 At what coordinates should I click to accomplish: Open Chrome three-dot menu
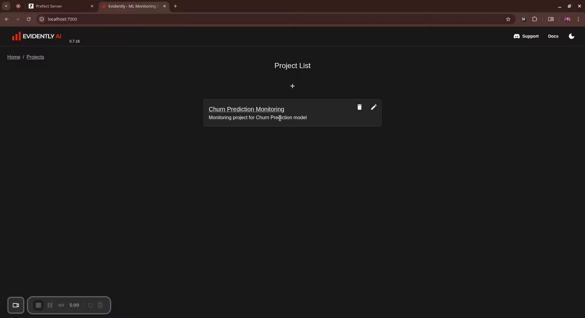pos(578,19)
